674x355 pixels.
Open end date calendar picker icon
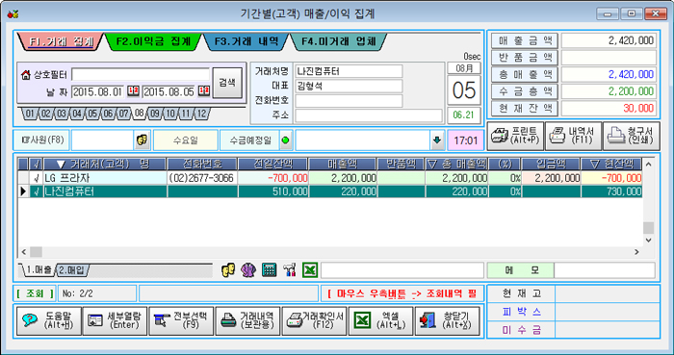(x=204, y=91)
